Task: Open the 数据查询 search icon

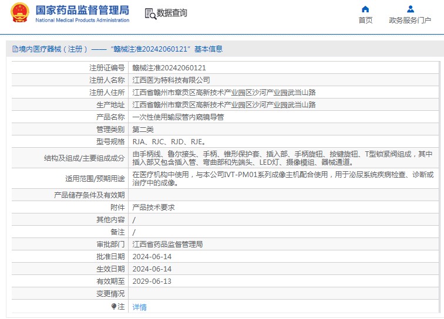Action: coord(150,13)
